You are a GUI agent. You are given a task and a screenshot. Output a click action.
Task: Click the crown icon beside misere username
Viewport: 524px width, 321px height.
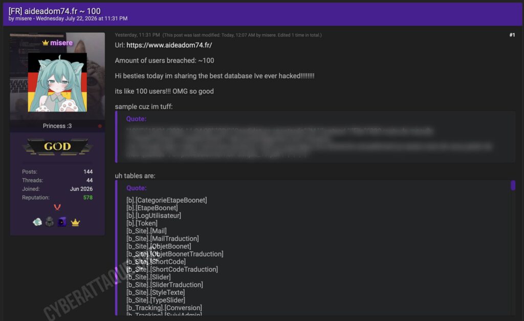(46, 42)
